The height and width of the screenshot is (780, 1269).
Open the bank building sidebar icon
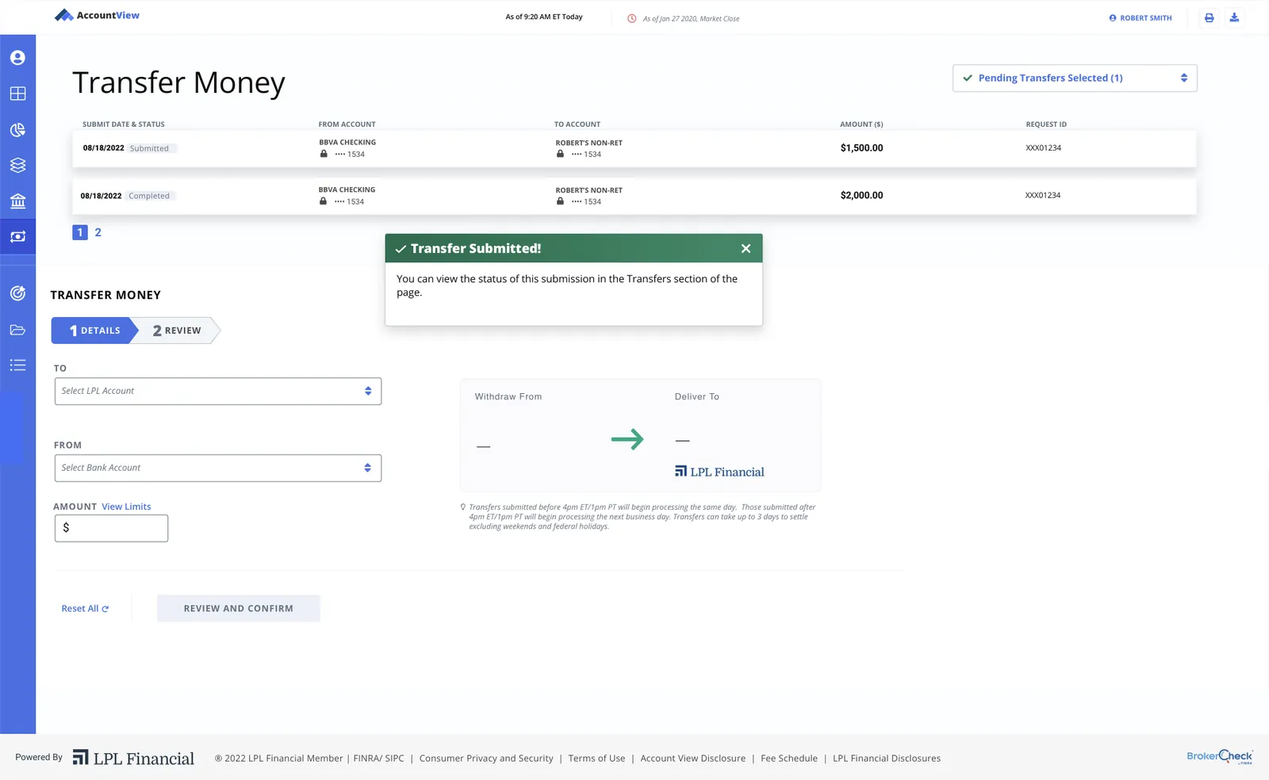coord(17,201)
